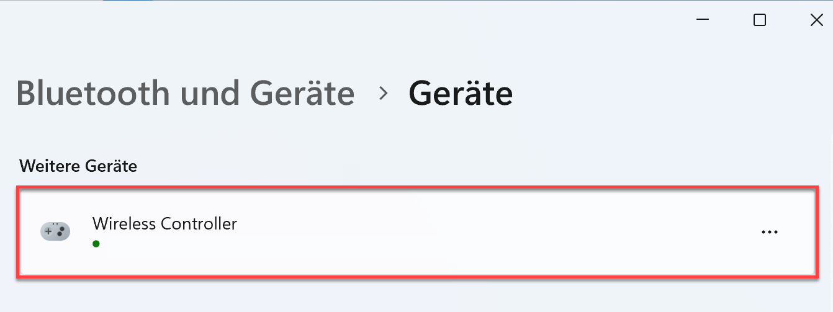Click the breadcrumb chevron separator arrow
This screenshot has height=312, width=833.
[383, 94]
